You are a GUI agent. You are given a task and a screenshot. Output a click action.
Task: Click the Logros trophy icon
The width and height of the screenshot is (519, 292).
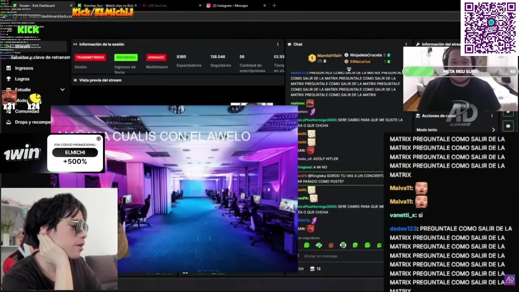pos(9,79)
